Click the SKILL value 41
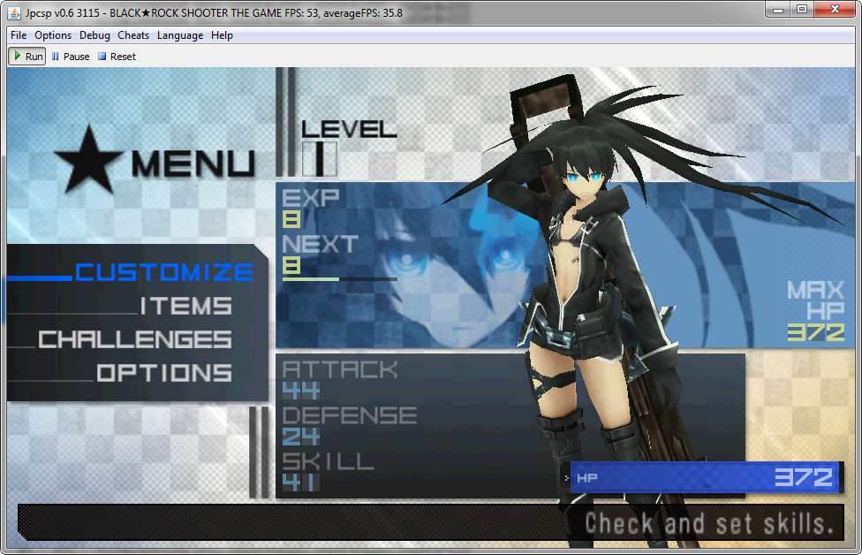This screenshot has height=555, width=862. tap(300, 483)
